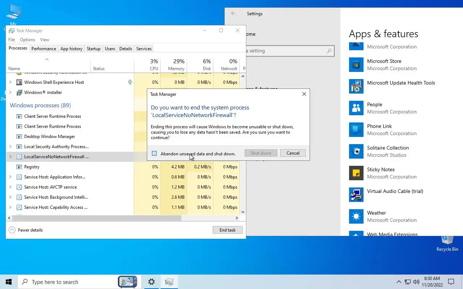The image size is (463, 289).
Task: Open the notification center icon
Action: [451, 282]
